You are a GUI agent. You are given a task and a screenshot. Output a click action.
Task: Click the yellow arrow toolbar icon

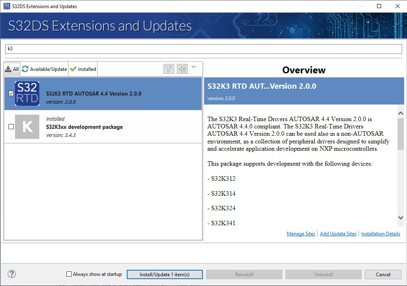coord(182,69)
